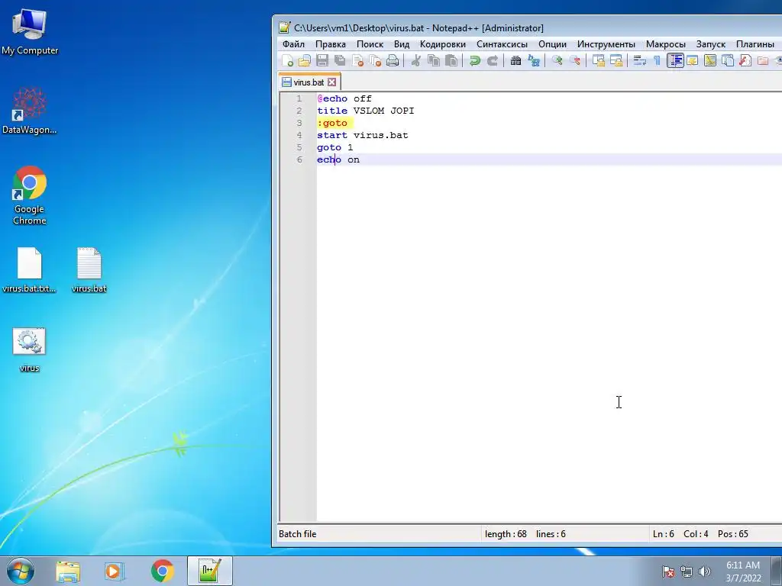Open the Запуск menu
This screenshot has width=782, height=586.
click(711, 43)
